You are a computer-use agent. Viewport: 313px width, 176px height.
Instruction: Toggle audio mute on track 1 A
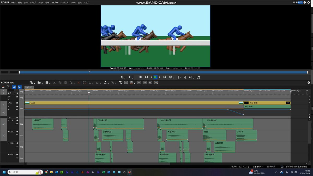[x=17, y=120]
